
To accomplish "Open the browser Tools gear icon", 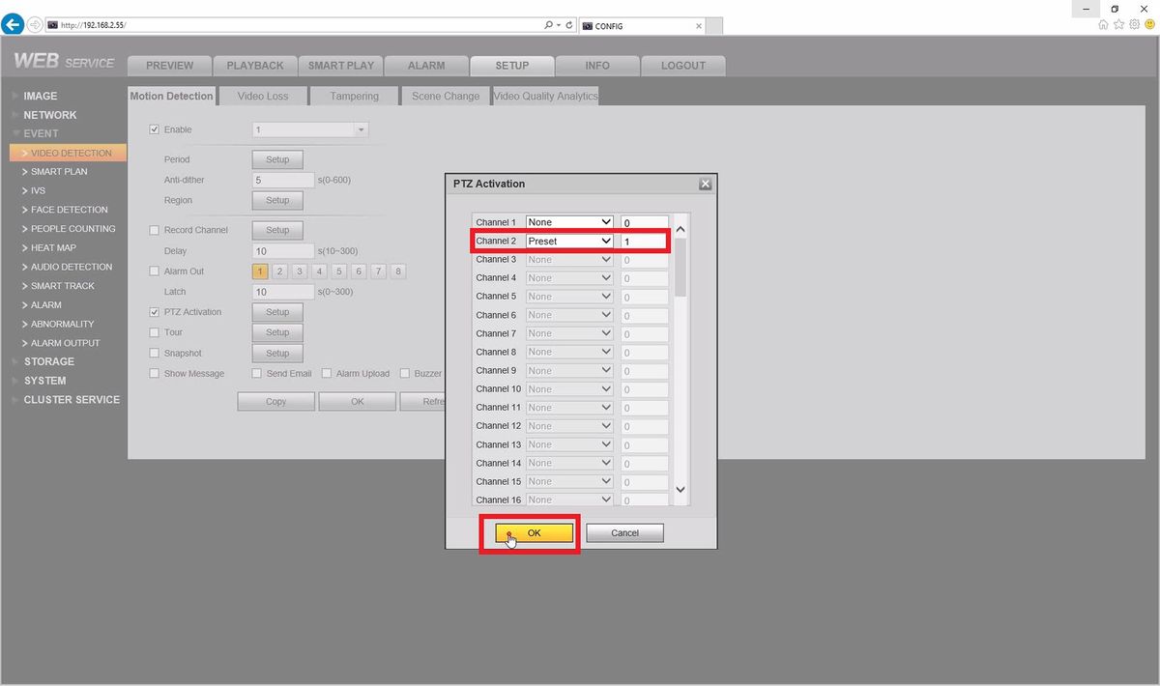I will click(x=1136, y=25).
